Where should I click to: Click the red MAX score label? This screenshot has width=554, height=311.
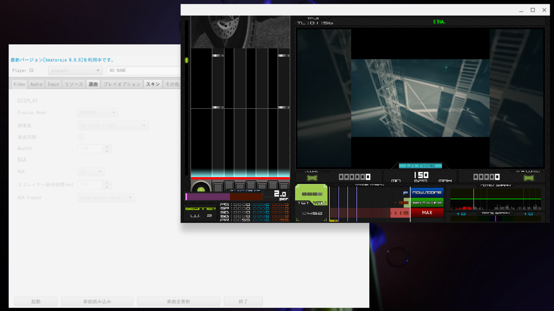pos(426,213)
